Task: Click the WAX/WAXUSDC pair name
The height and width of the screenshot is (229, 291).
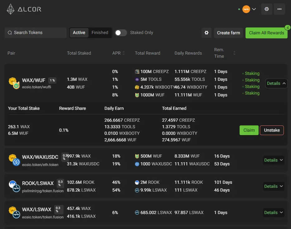Action: 40,157
